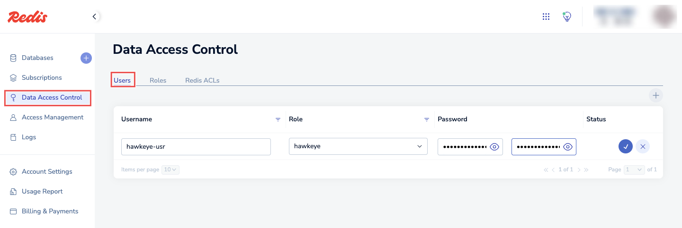Reveal the confirm password field's value
Screen dimensions: 682x228
point(568,147)
